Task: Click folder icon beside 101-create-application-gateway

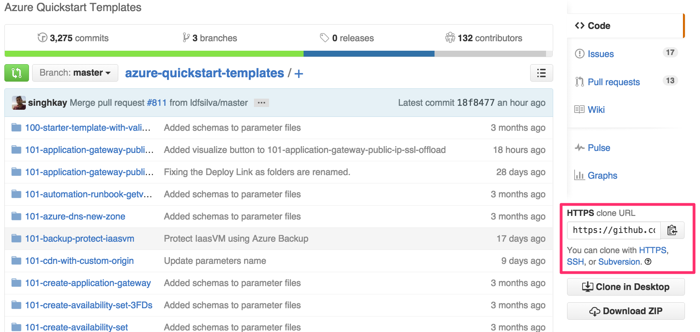Action: coord(16,282)
